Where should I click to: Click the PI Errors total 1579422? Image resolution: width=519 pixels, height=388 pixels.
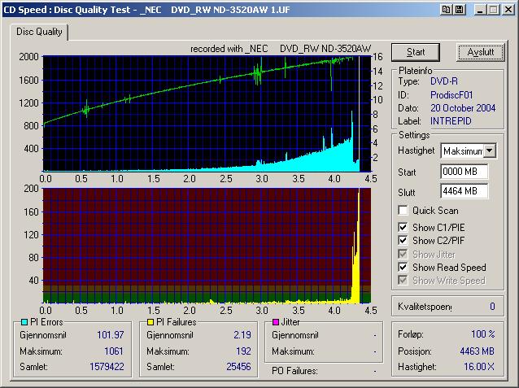tap(107, 367)
